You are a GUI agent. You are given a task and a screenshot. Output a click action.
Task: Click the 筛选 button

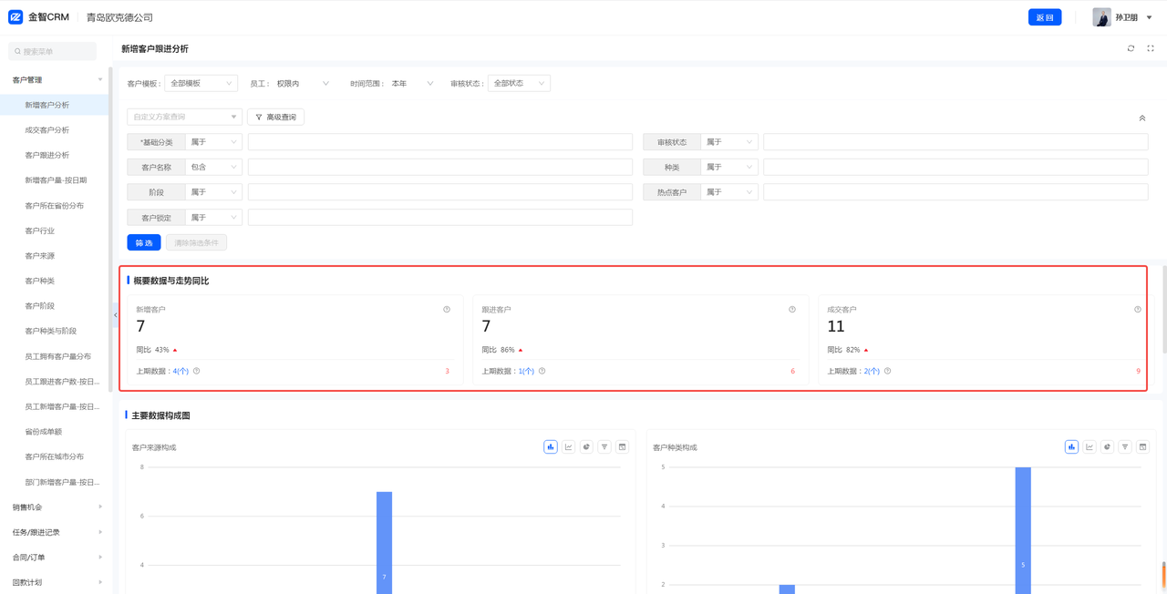(144, 242)
